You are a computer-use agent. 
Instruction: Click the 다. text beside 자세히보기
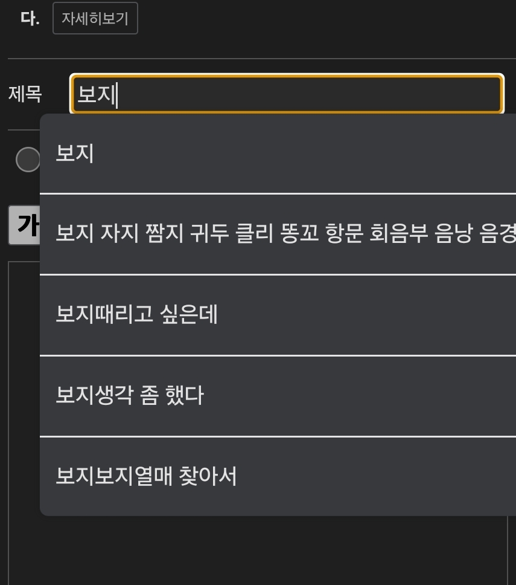30,19
